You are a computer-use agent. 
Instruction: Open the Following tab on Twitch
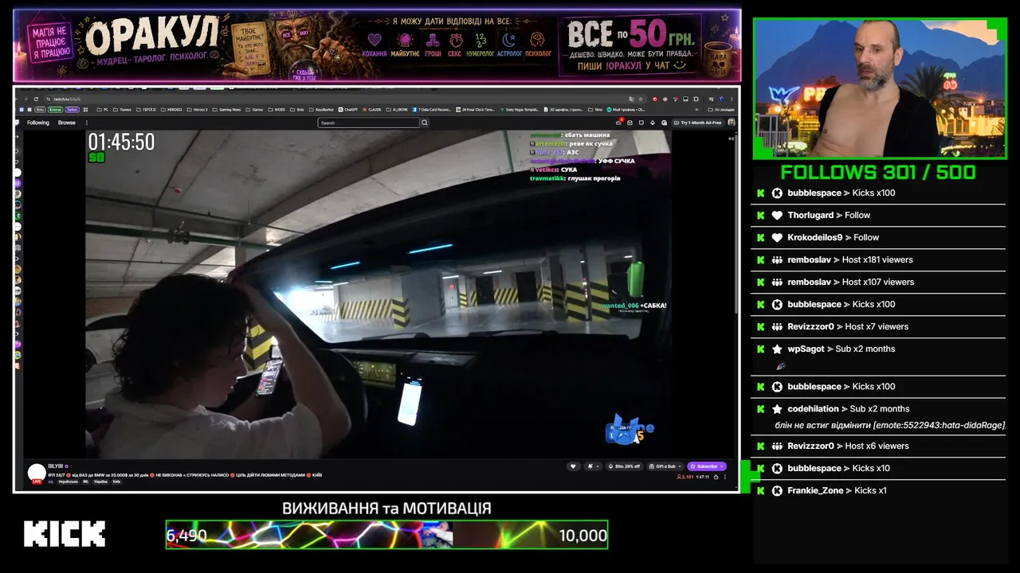tap(38, 123)
